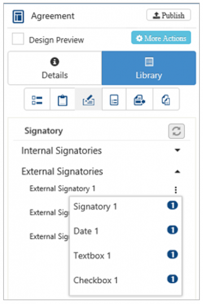This screenshot has height=304, width=203.
Task: Open the three-dot menu for External Signatory 1
Action: pyautogui.click(x=175, y=190)
